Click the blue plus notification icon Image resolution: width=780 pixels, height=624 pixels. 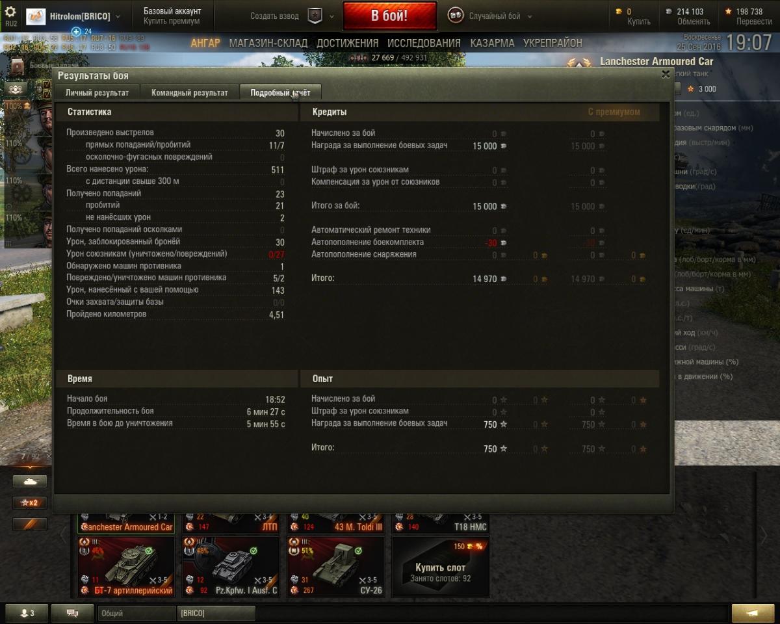click(76, 31)
